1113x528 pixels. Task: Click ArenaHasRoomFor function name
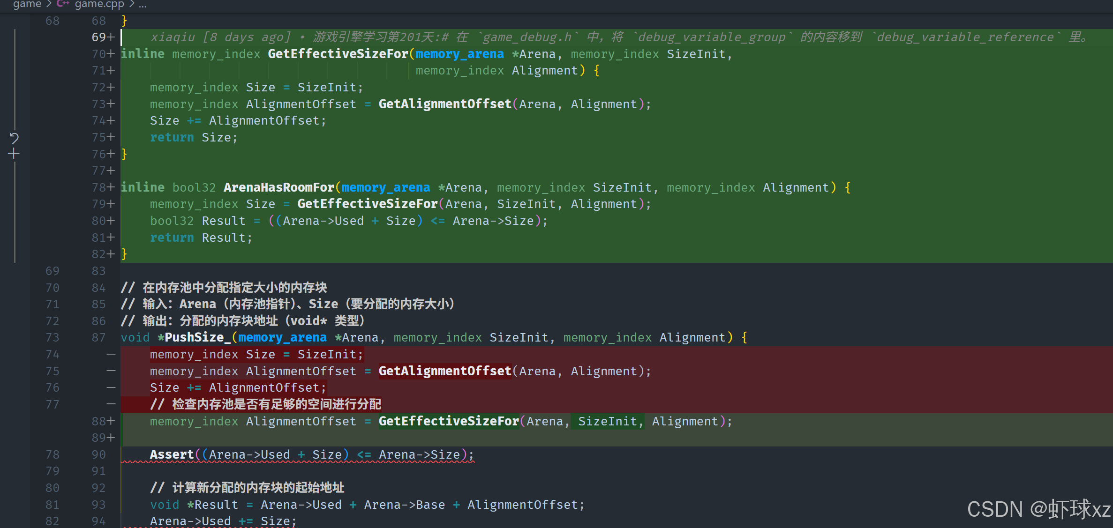tap(278, 187)
